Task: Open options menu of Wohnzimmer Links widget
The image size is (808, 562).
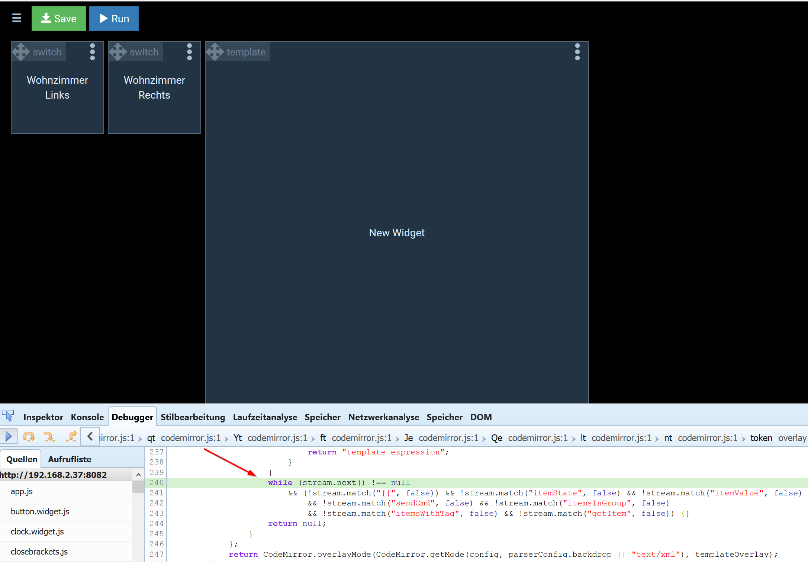Action: 92,52
